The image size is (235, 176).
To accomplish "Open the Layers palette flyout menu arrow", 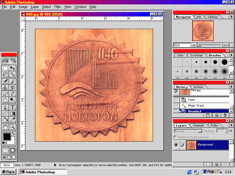I will point(231,125).
